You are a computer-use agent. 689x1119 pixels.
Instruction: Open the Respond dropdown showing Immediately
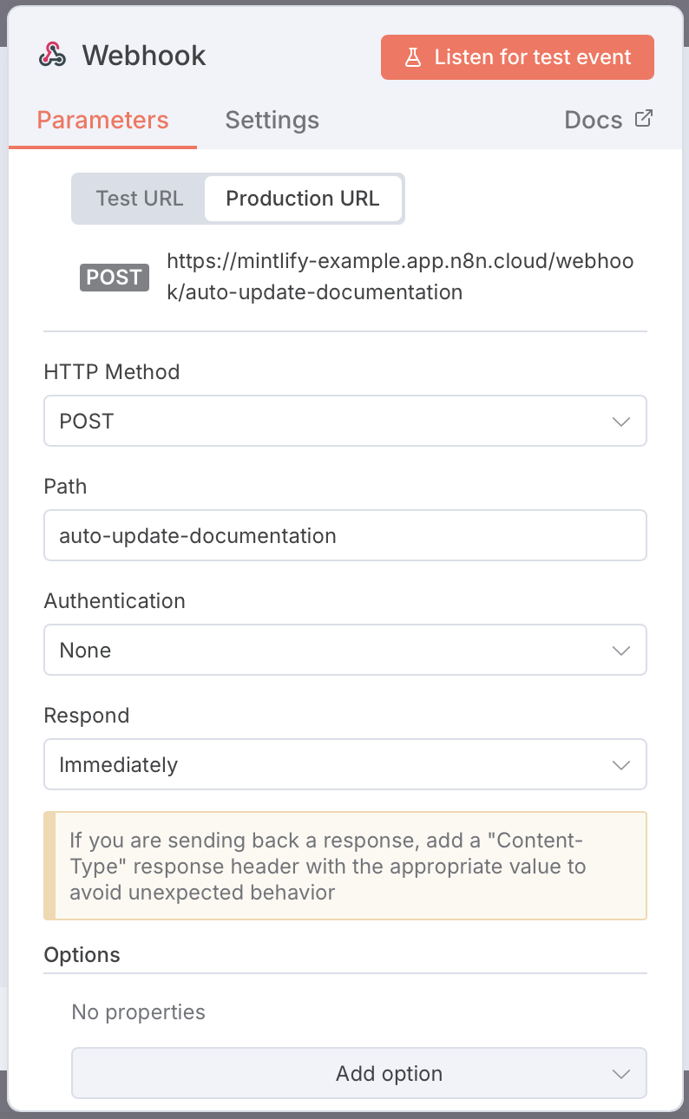click(345, 764)
